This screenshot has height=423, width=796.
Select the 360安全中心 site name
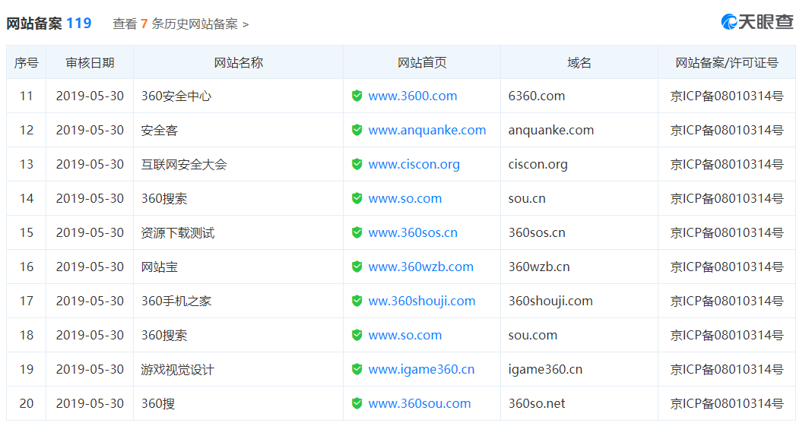pyautogui.click(x=176, y=96)
